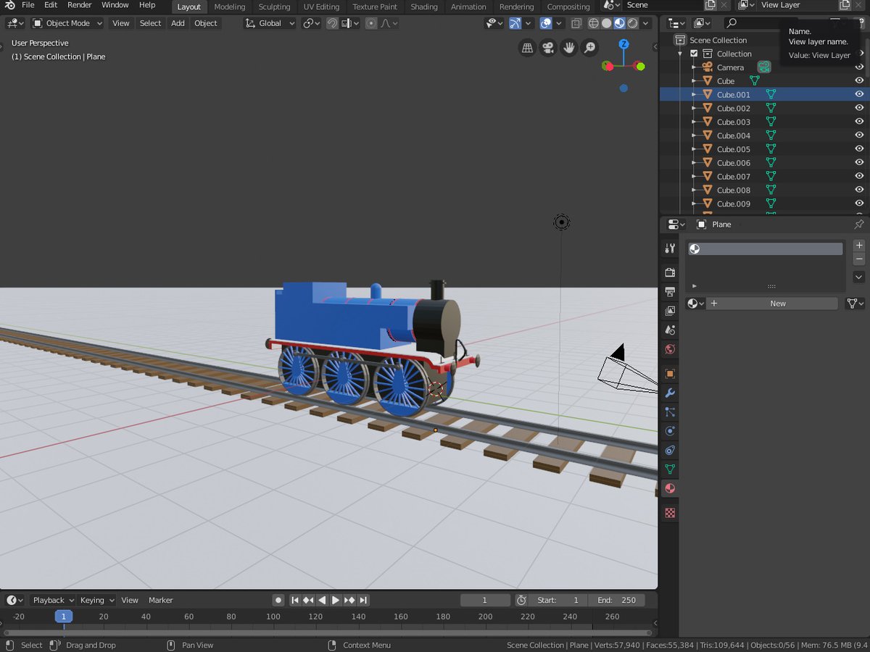Click the toggle camera view gizmo icon
870x652 pixels.
coord(548,48)
